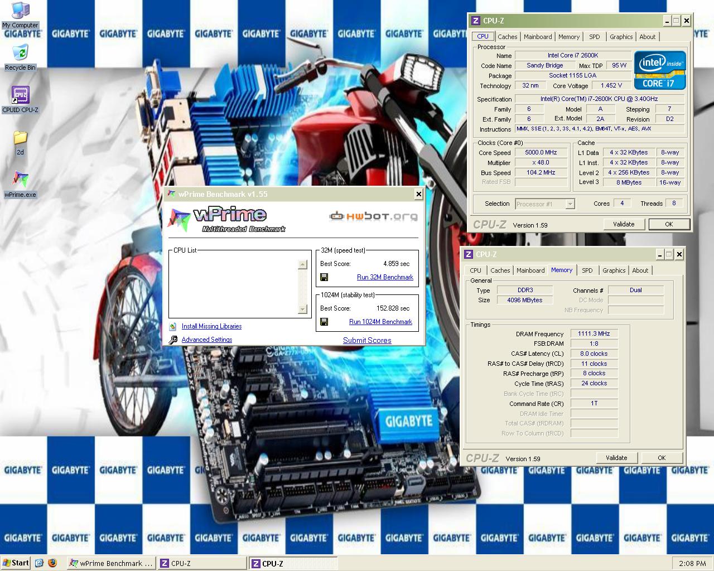Switch to CPU tab in lower CPU-Z window
The image size is (714, 571).
pos(476,270)
